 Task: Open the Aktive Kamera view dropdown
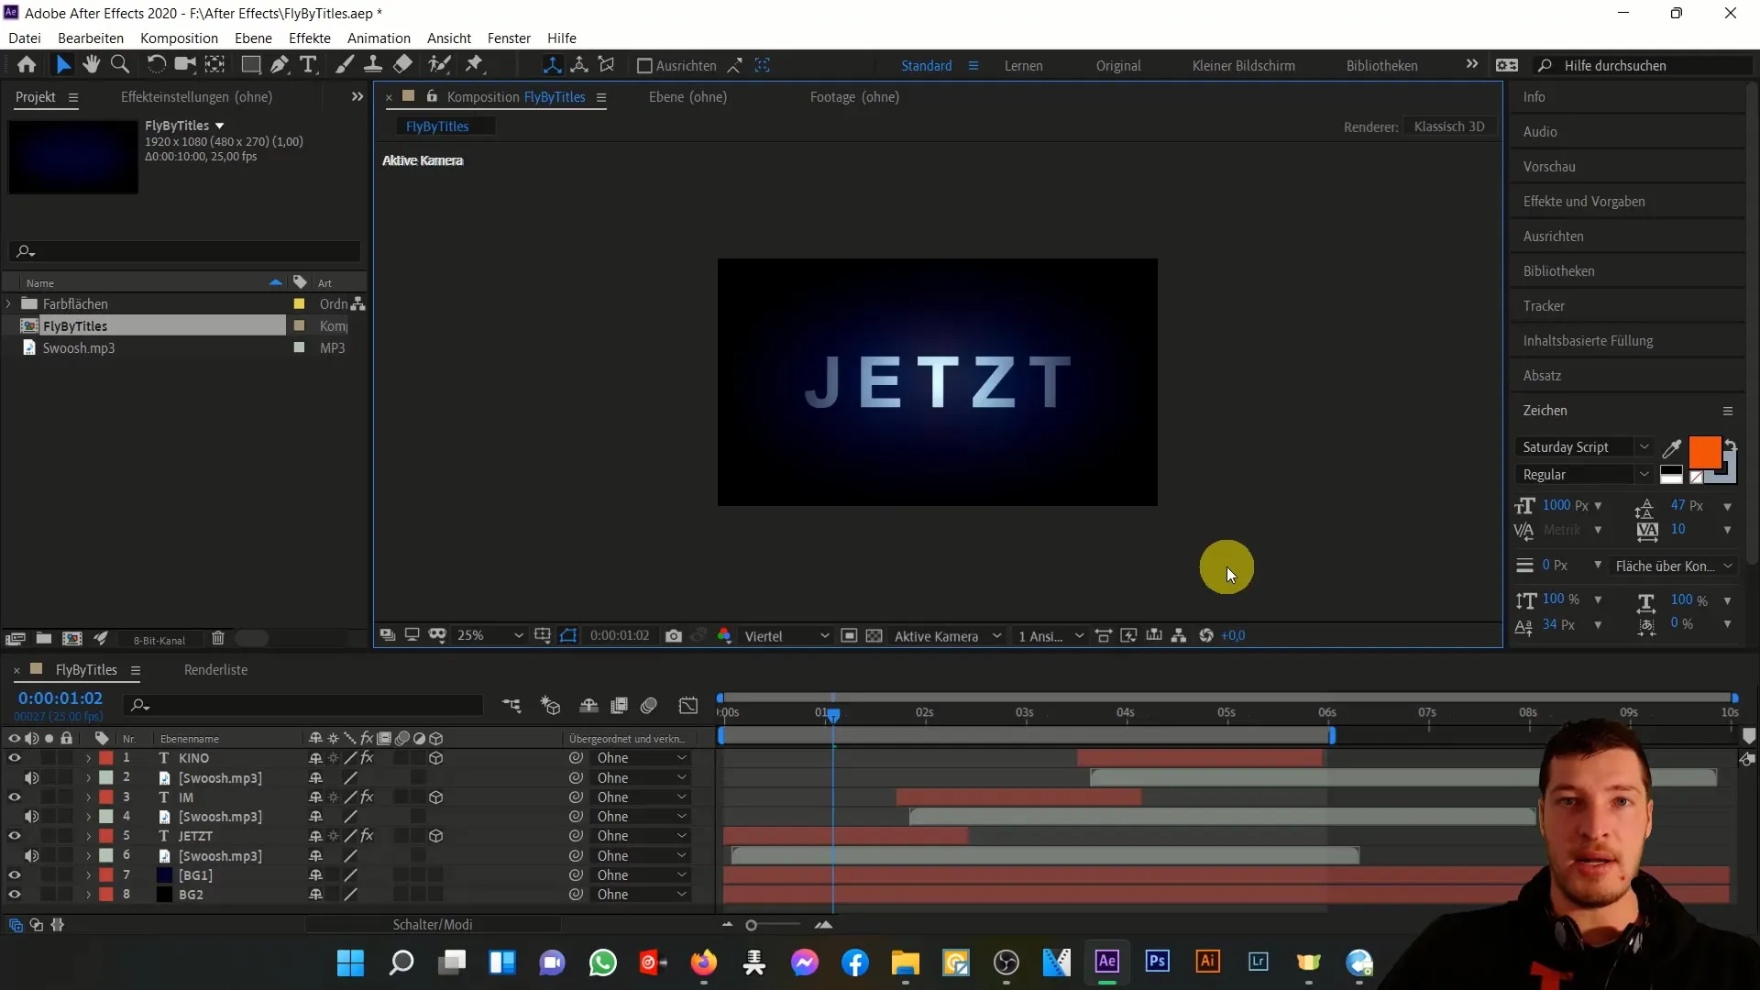[x=948, y=636]
